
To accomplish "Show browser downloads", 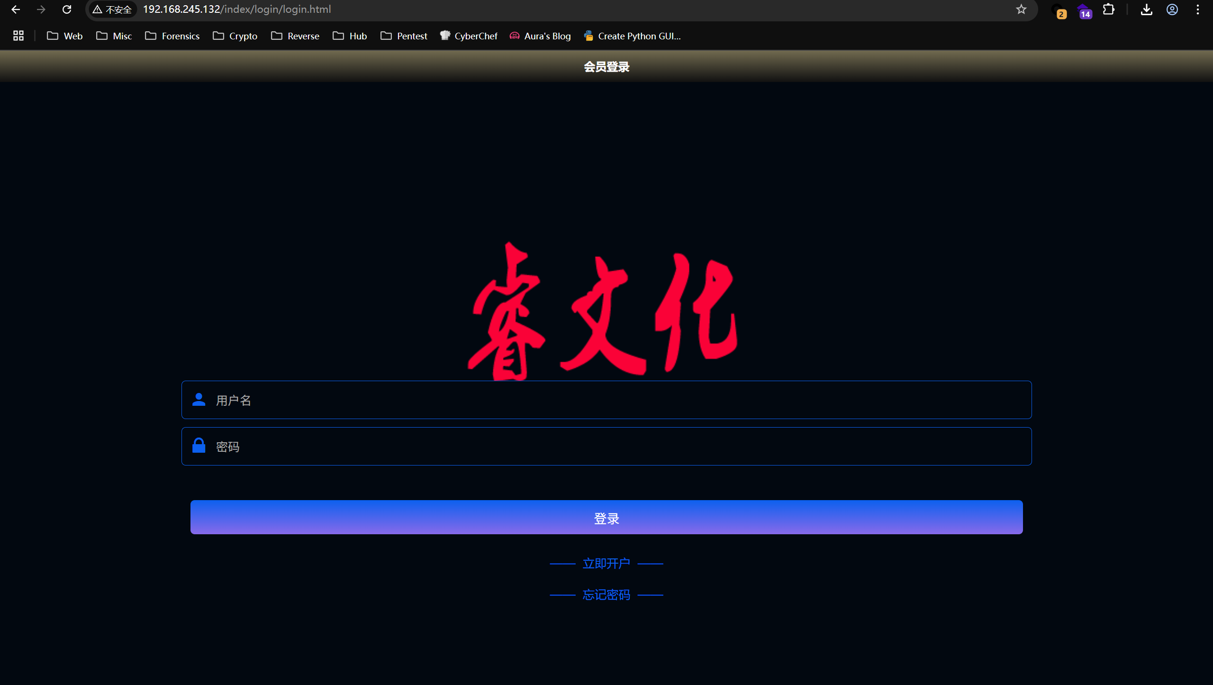I will (x=1146, y=9).
